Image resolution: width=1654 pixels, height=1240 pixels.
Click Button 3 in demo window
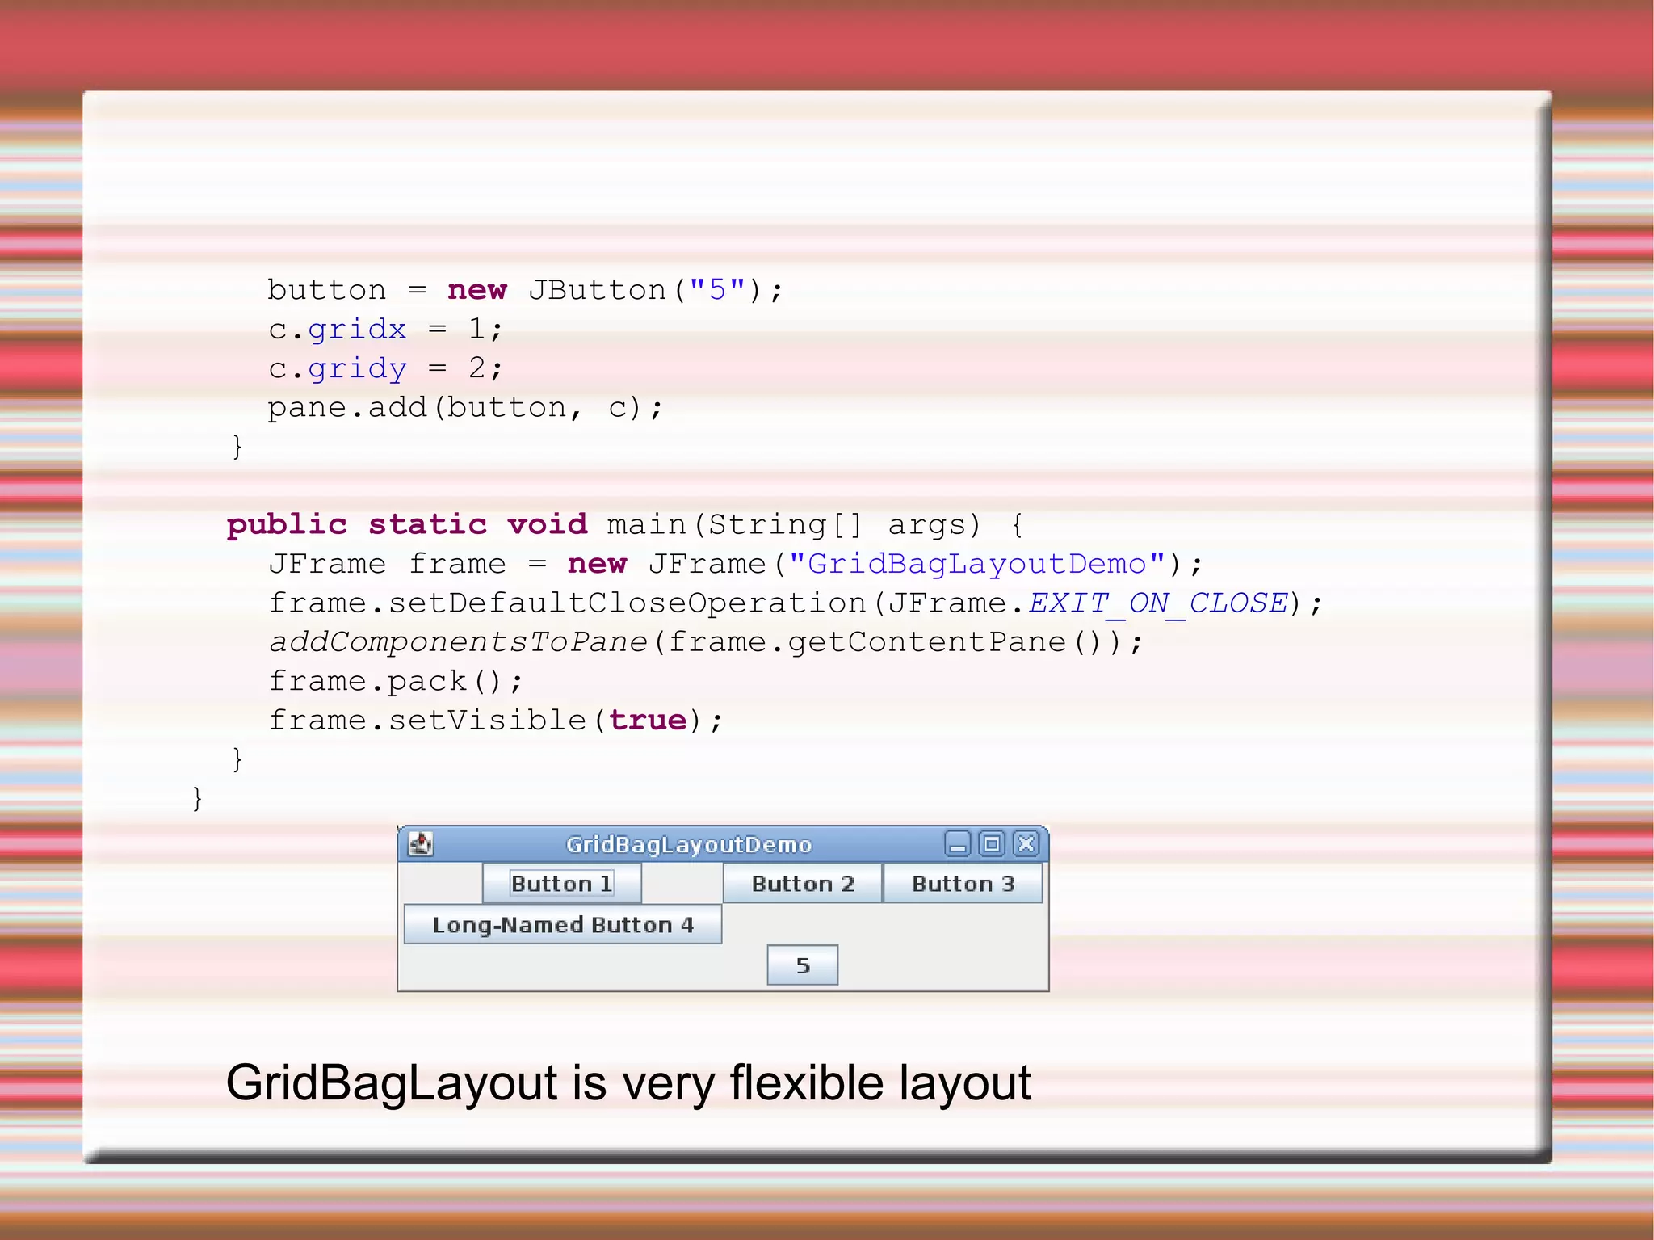point(963,883)
